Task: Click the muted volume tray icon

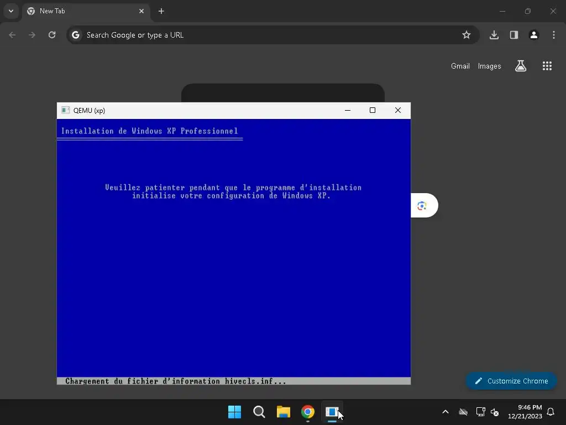Action: click(x=495, y=412)
